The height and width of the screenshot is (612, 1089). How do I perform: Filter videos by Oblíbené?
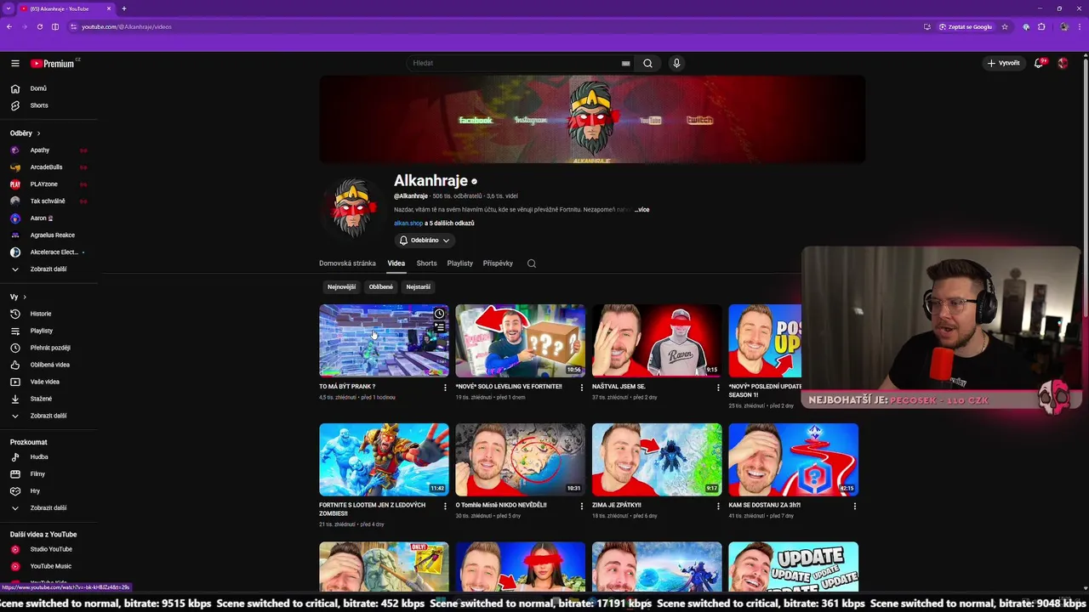[381, 286]
